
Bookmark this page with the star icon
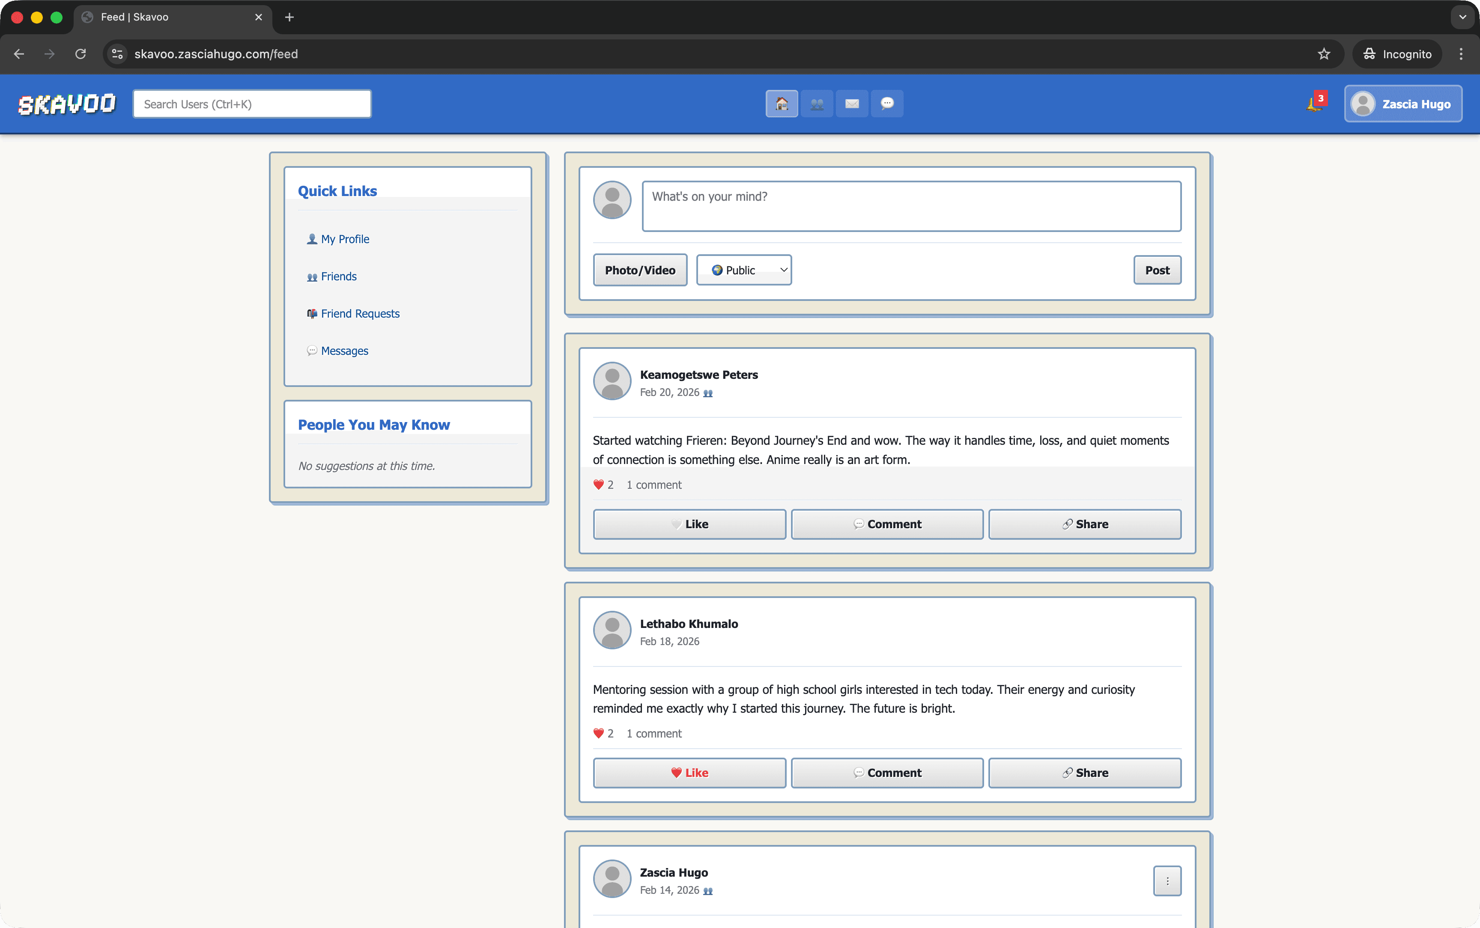1323,54
